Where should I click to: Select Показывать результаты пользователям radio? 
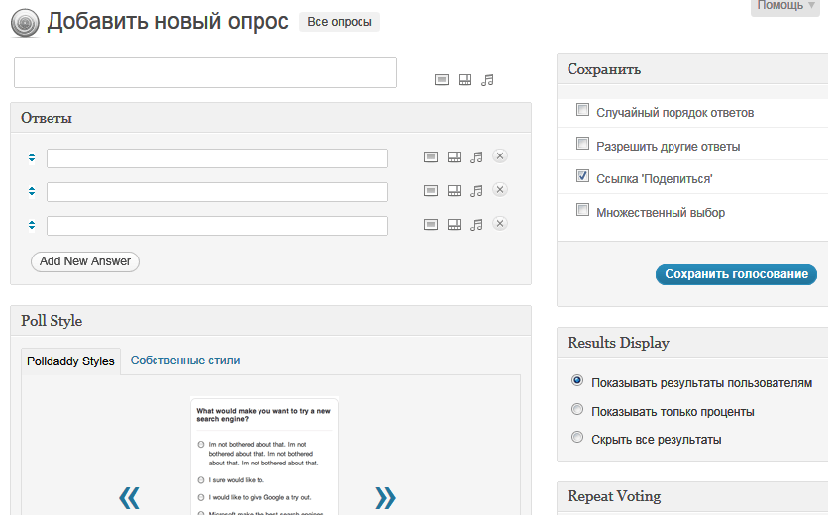click(x=577, y=380)
